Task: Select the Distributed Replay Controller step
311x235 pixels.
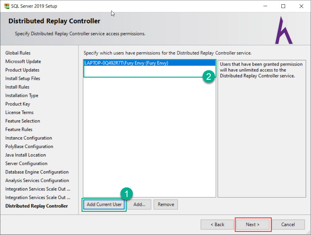Action: coord(36,206)
